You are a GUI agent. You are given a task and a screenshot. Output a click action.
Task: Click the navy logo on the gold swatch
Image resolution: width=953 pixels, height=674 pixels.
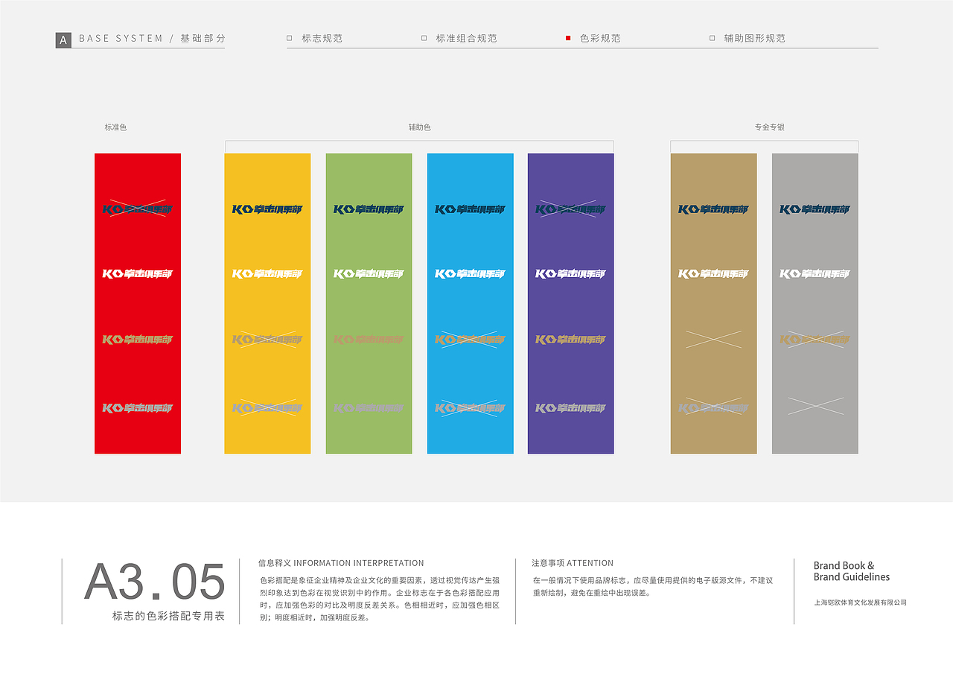point(713,209)
